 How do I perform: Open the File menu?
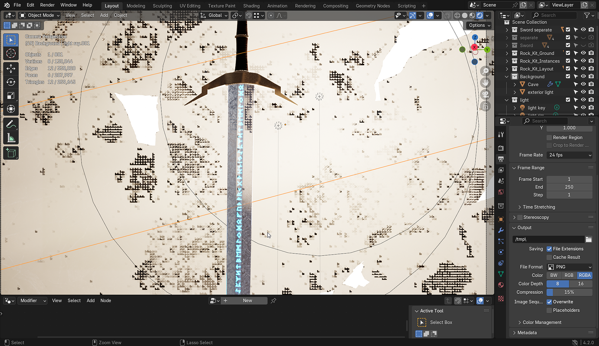tap(17, 5)
